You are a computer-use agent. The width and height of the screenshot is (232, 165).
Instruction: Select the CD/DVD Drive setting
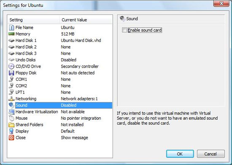28,66
